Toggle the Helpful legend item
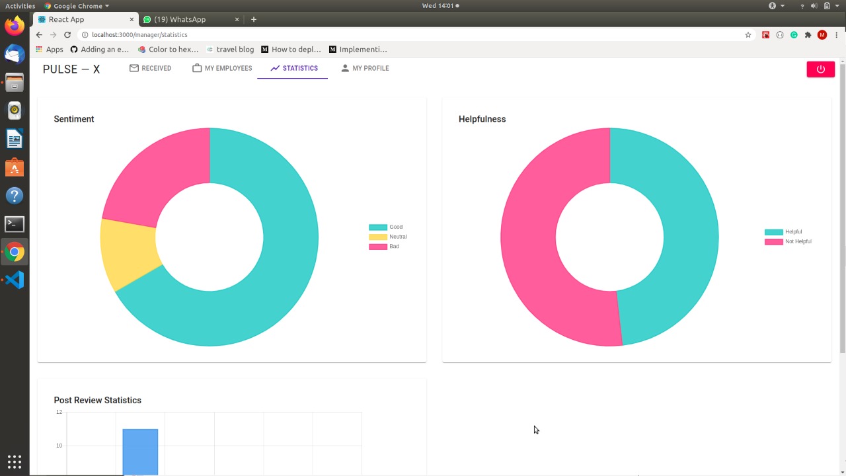 pyautogui.click(x=783, y=232)
